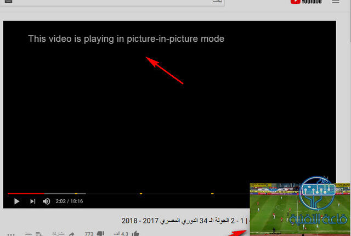Viewport: 351px width, 236px height.
Task: Play the video with the play button
Action: point(16,201)
